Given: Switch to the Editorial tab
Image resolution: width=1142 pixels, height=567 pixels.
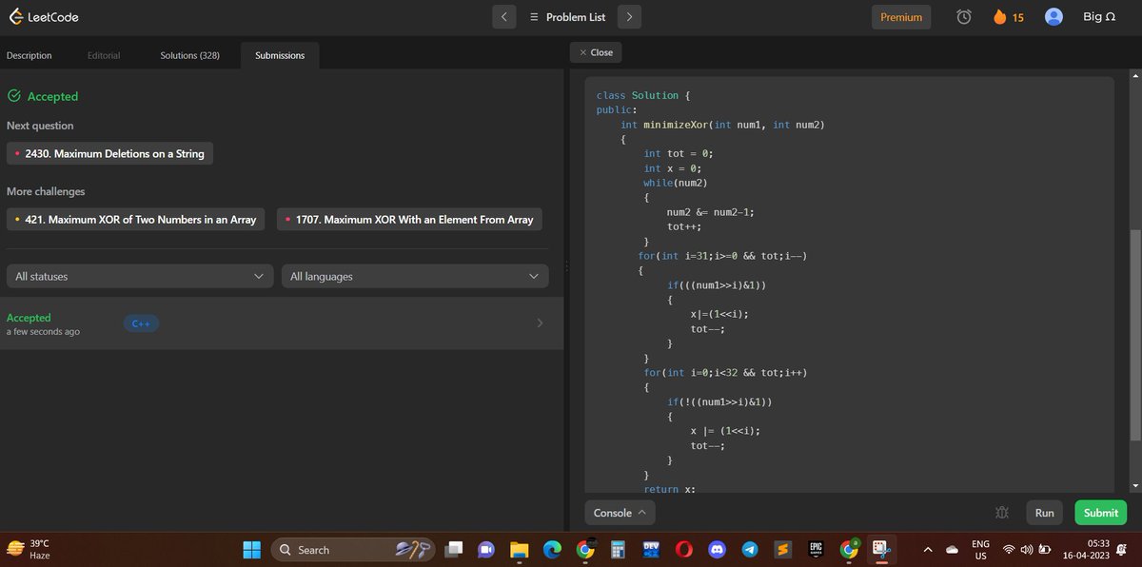Looking at the screenshot, I should (104, 55).
